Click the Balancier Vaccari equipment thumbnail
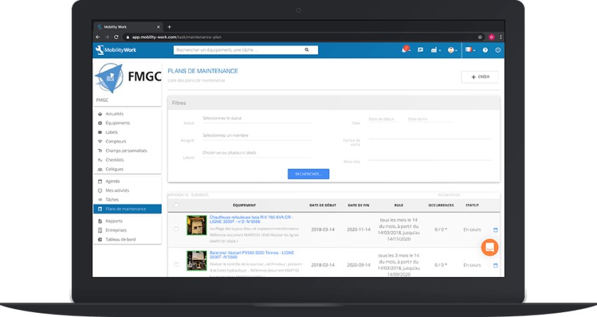Viewport: 597px width, 317px height. [x=196, y=260]
